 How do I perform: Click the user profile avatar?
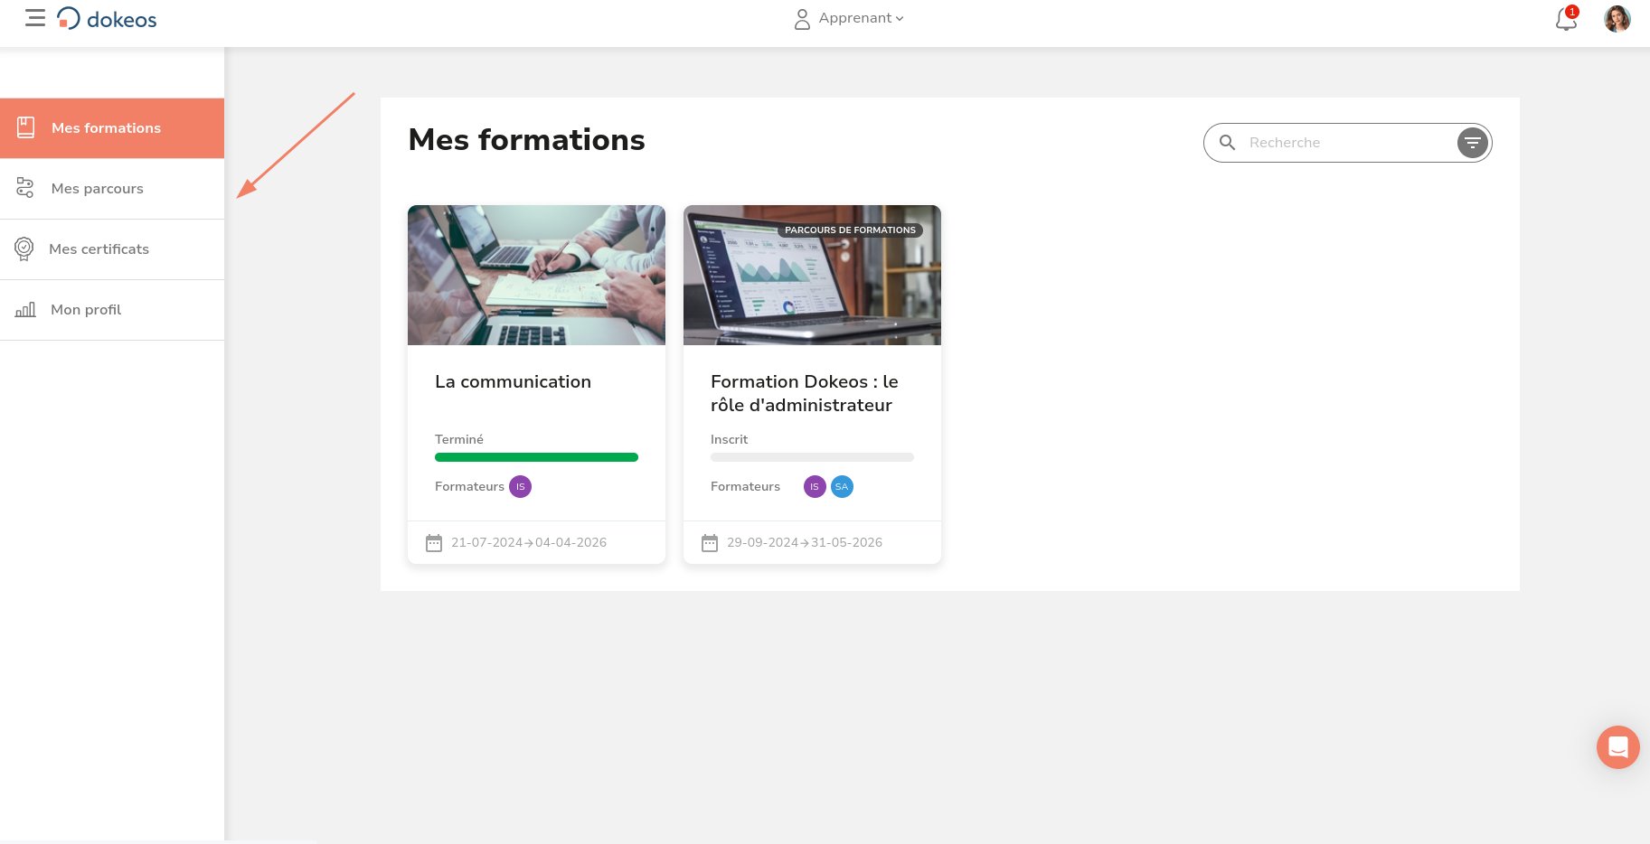click(1617, 19)
